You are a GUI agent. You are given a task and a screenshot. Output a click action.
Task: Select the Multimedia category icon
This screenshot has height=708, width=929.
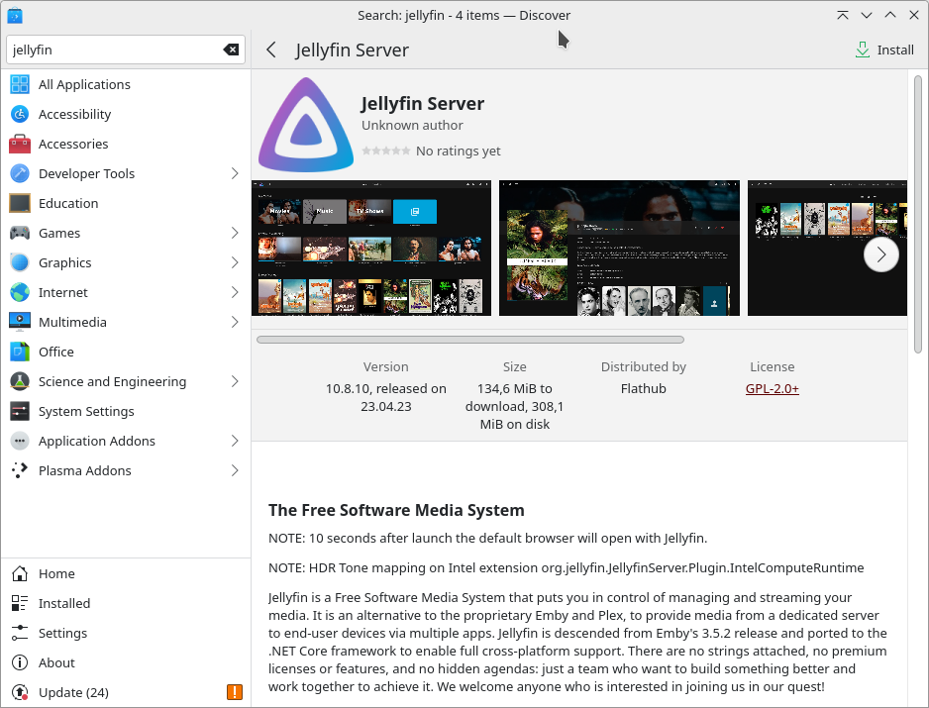point(20,322)
